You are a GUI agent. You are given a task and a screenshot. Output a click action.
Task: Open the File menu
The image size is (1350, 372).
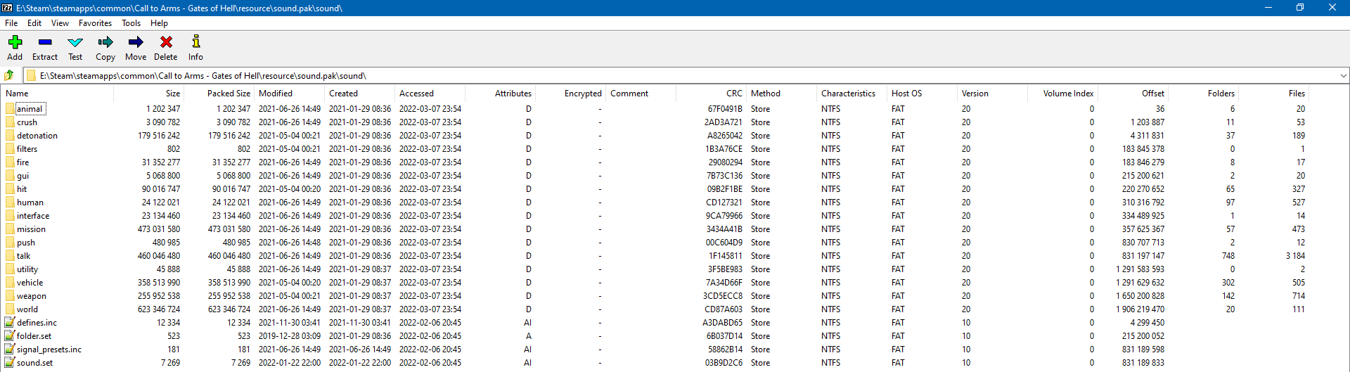pos(11,23)
